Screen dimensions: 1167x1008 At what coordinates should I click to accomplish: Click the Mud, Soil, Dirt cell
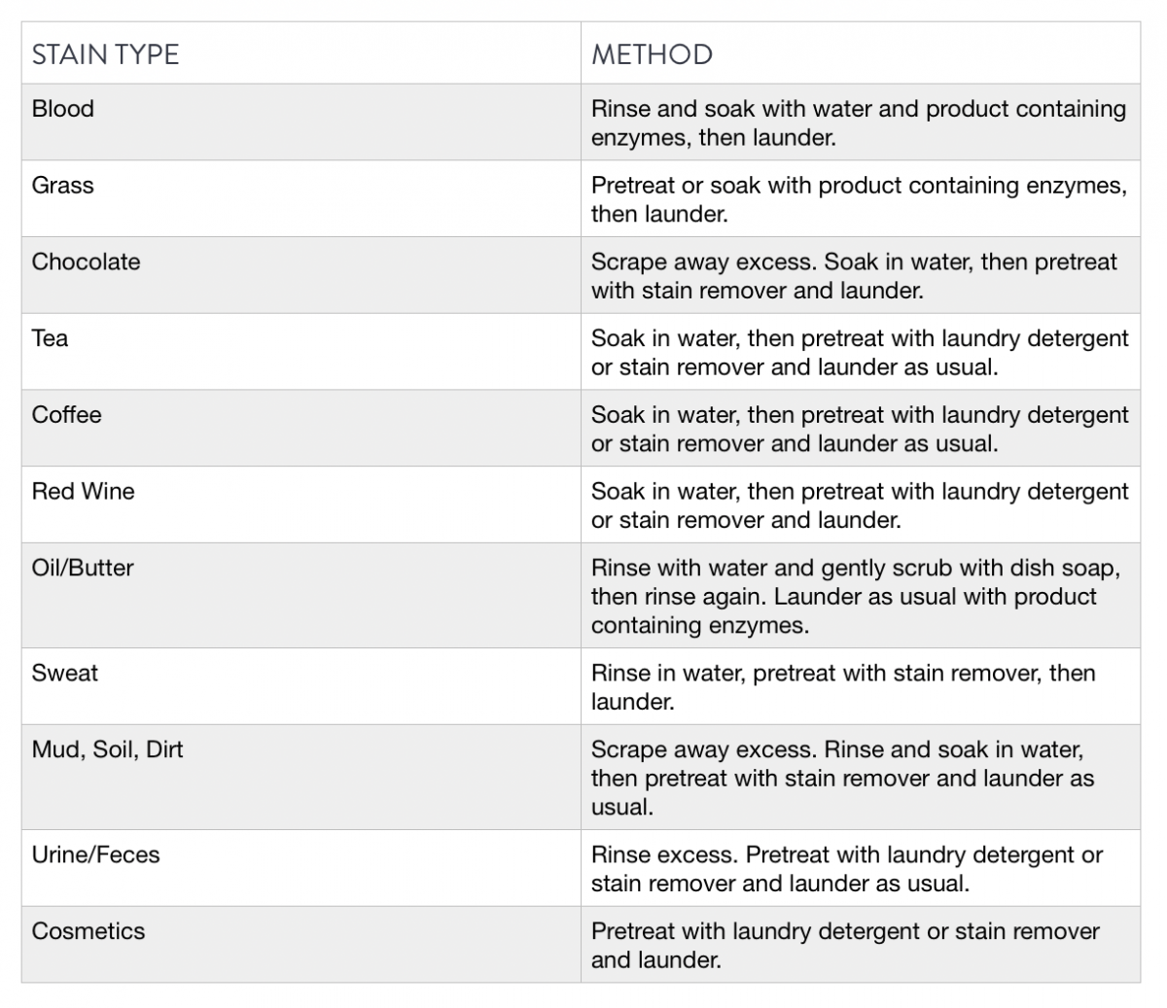click(107, 750)
